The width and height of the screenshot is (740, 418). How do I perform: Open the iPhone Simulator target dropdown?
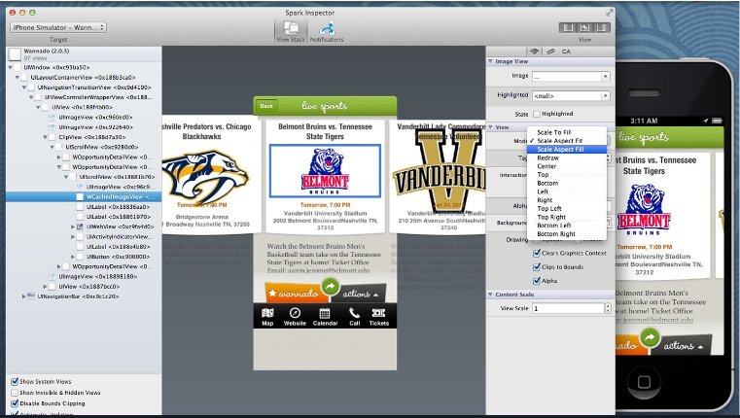pos(58,27)
